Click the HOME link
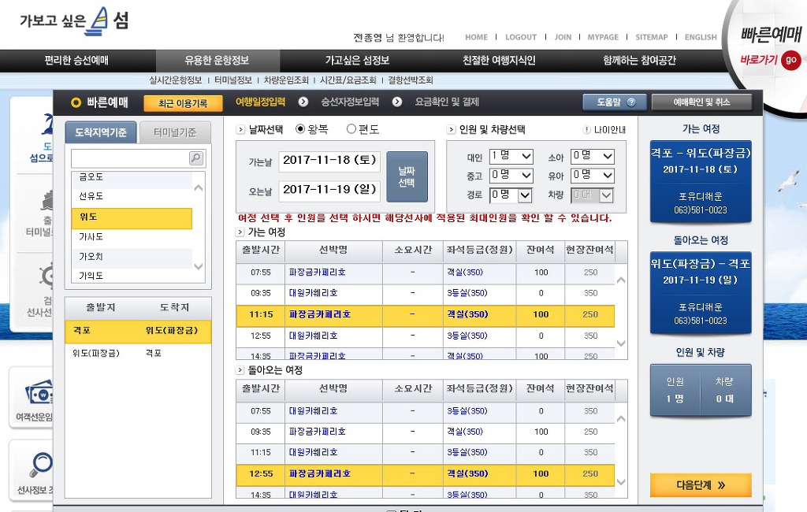The width and height of the screenshot is (807, 512). (x=476, y=37)
